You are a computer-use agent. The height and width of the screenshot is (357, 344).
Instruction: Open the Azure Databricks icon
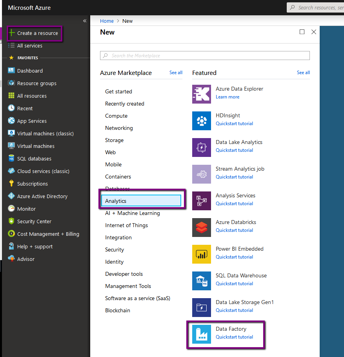click(202, 228)
